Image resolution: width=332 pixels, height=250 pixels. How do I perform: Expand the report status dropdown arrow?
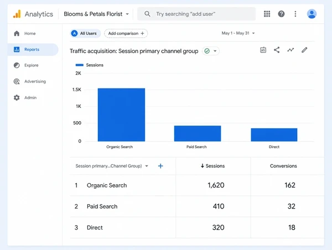pos(215,51)
